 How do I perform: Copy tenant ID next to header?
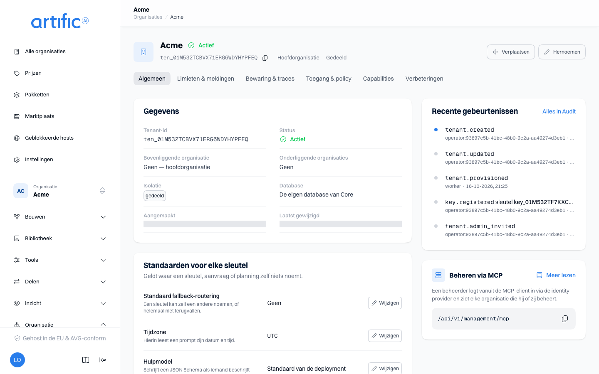265,58
